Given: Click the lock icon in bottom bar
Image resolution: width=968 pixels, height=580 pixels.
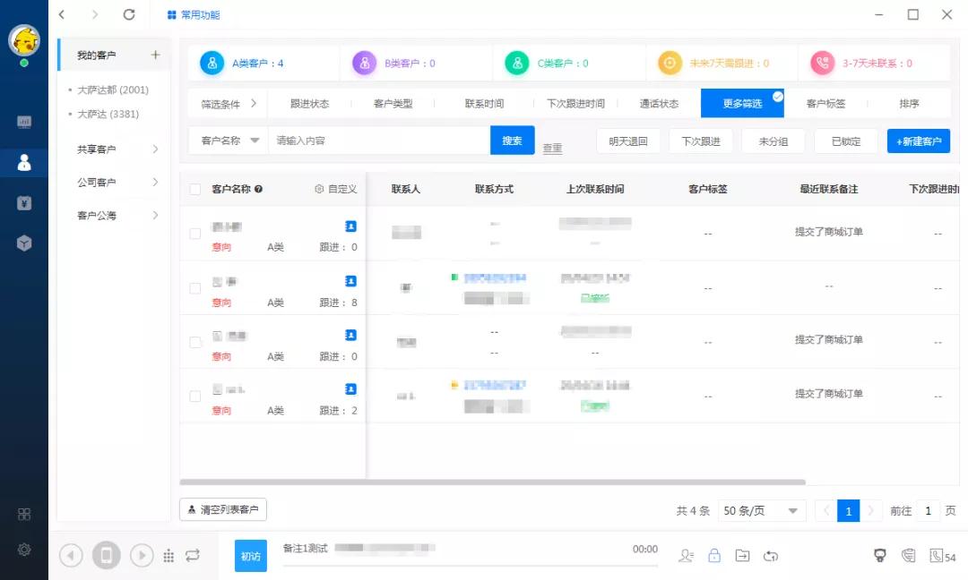Looking at the screenshot, I should pos(714,555).
